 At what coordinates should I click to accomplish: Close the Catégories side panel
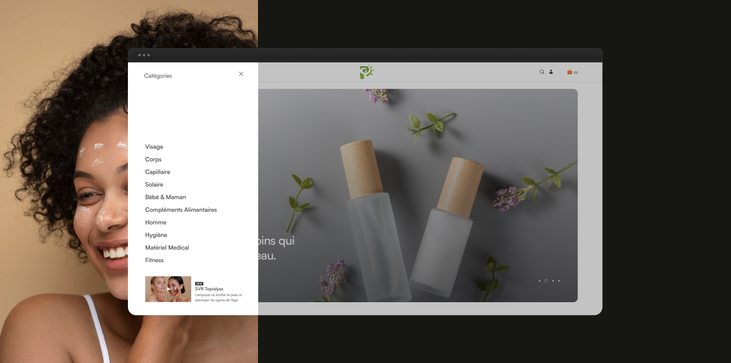tap(241, 74)
